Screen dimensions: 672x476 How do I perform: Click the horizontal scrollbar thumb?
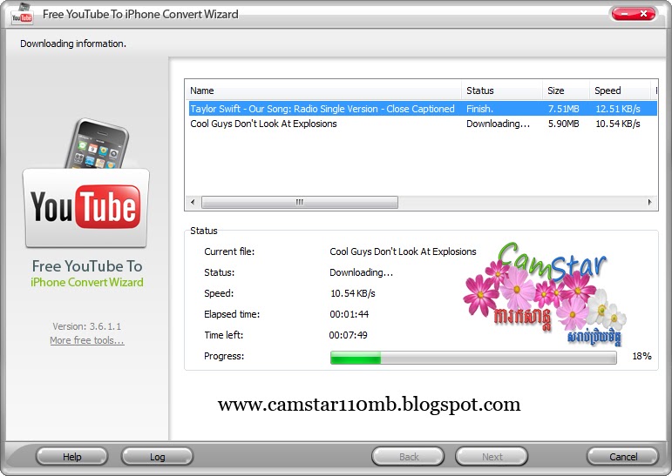pyautogui.click(x=300, y=202)
